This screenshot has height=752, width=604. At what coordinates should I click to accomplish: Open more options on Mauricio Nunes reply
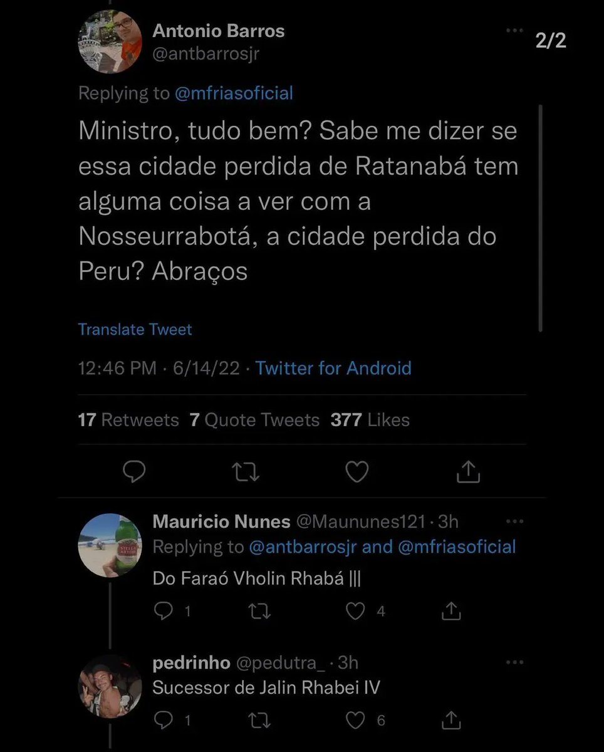pos(514,521)
